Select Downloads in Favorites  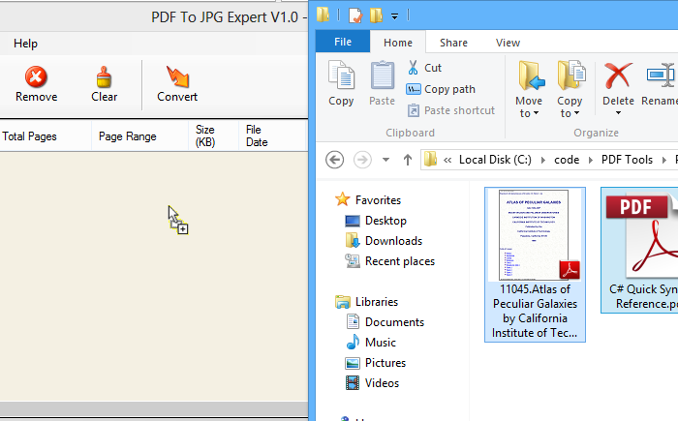[393, 241]
